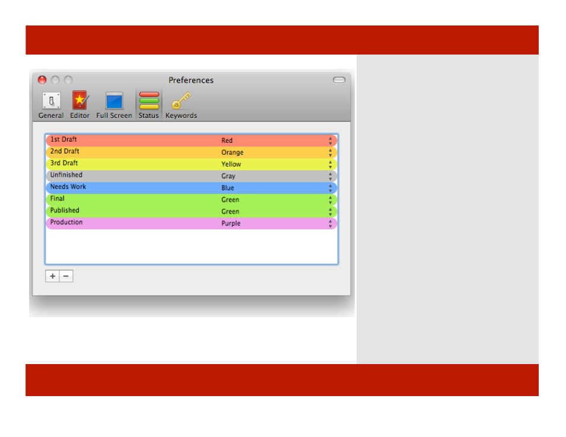Viewport: 566px width, 437px height.
Task: Open the Editor preferences pane
Action: tap(80, 104)
